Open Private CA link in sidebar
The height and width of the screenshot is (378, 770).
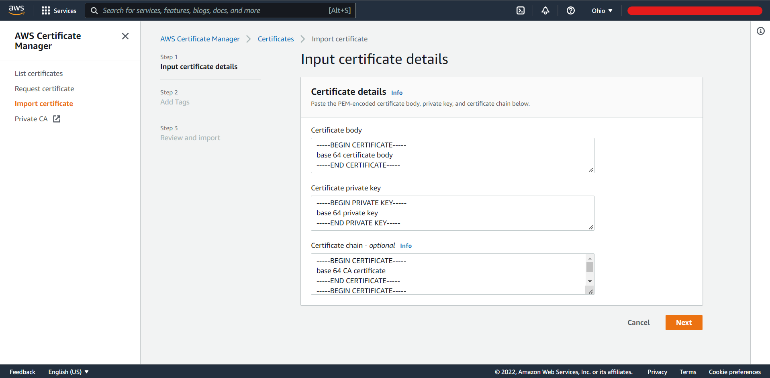click(31, 119)
